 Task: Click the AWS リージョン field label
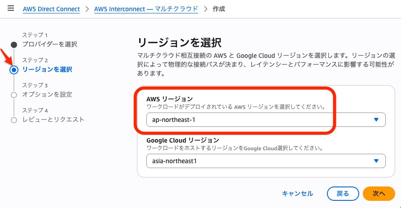(x=170, y=99)
